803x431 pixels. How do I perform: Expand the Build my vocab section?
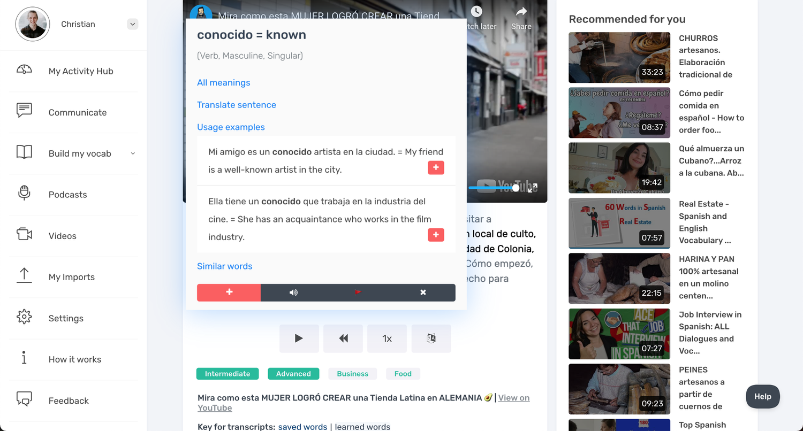tap(132, 153)
